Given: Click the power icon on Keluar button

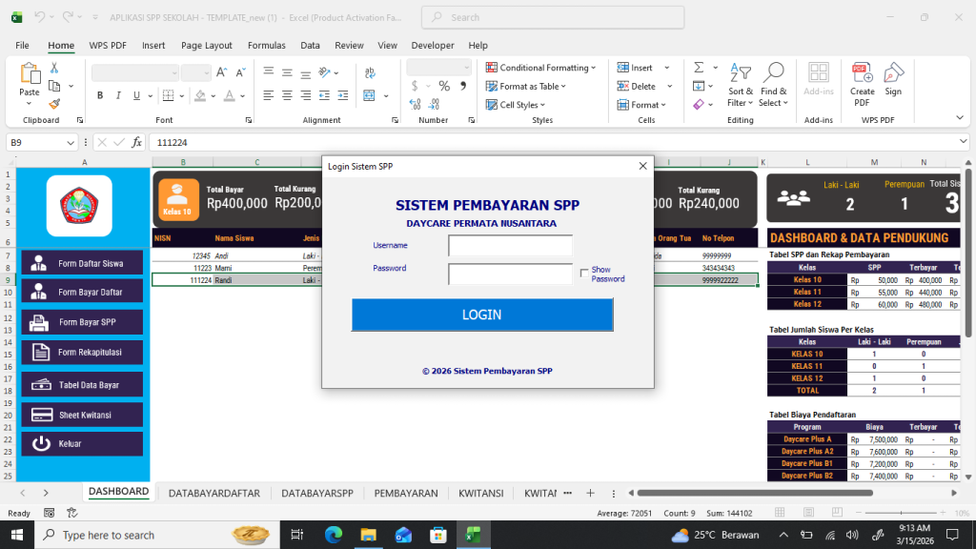Looking at the screenshot, I should click(43, 442).
